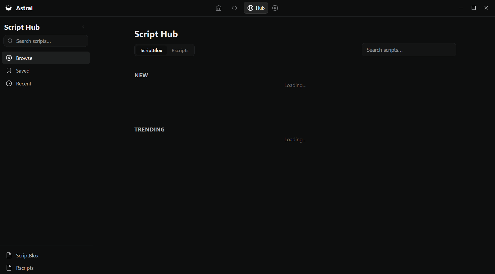Image resolution: width=495 pixels, height=274 pixels.
Task: Focus the sidebar Search scripts field
Action: point(46,41)
